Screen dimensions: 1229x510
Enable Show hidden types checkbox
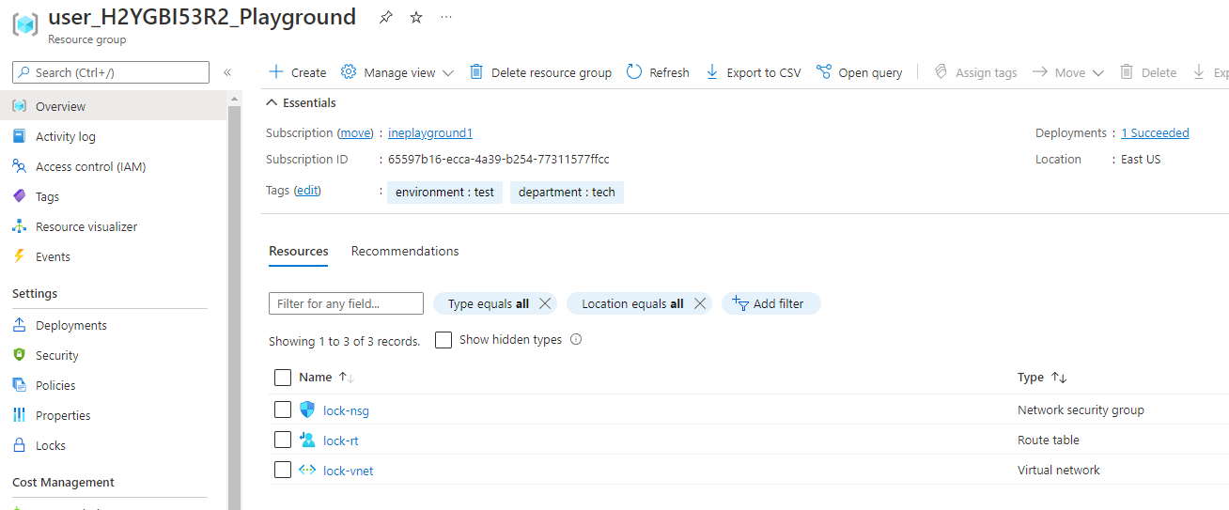pos(444,340)
